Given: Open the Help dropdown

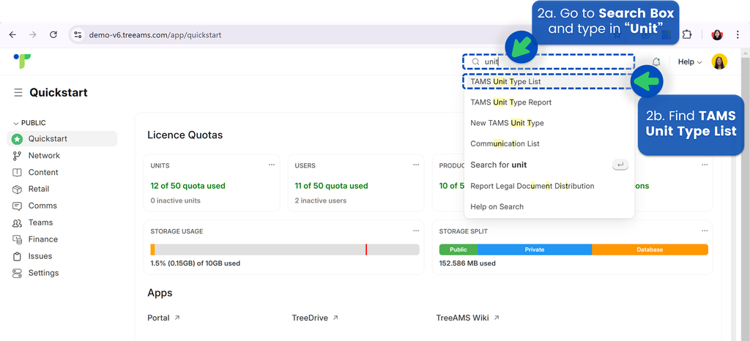Looking at the screenshot, I should tap(690, 61).
